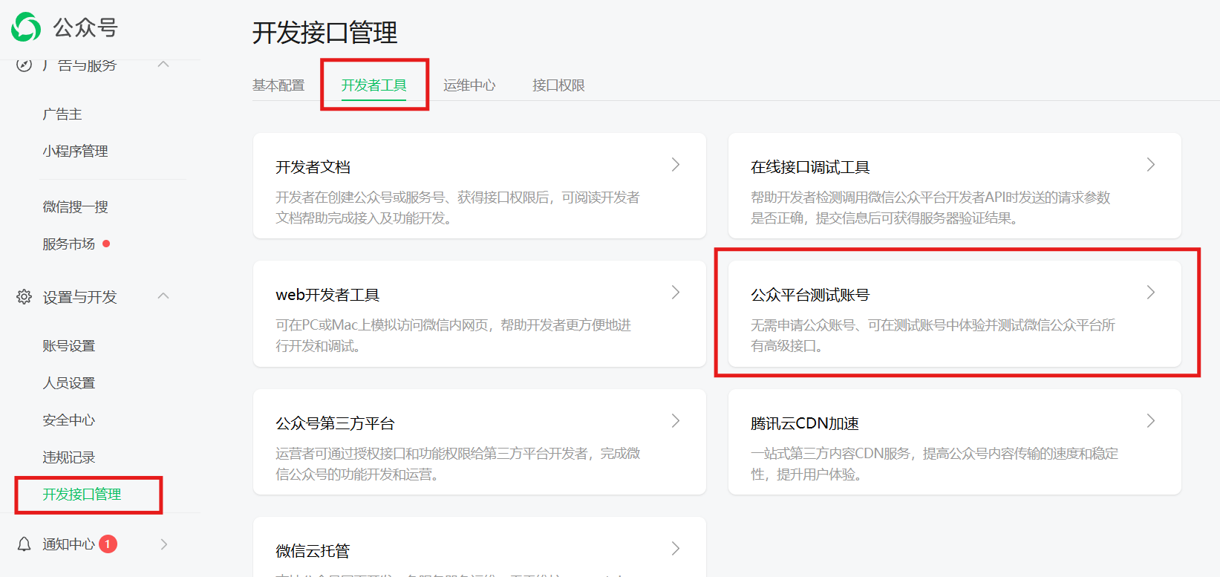Open the 微信云托管 card title
This screenshot has width=1220, height=577.
pos(313,551)
